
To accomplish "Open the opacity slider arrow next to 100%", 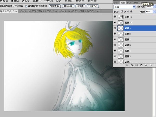I will (x=154, y=7).
